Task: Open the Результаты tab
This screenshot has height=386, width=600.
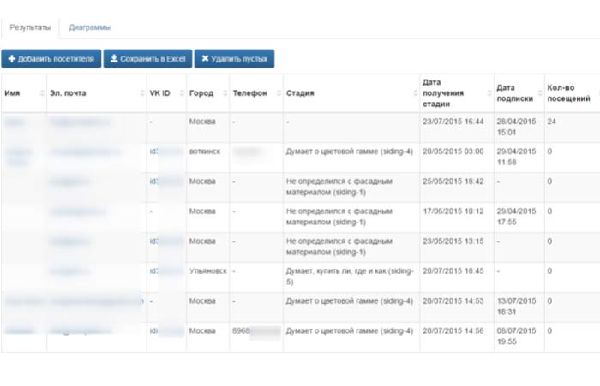Action: pyautogui.click(x=30, y=27)
